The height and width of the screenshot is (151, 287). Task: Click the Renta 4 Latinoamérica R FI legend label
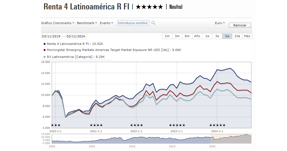[x=75, y=44]
